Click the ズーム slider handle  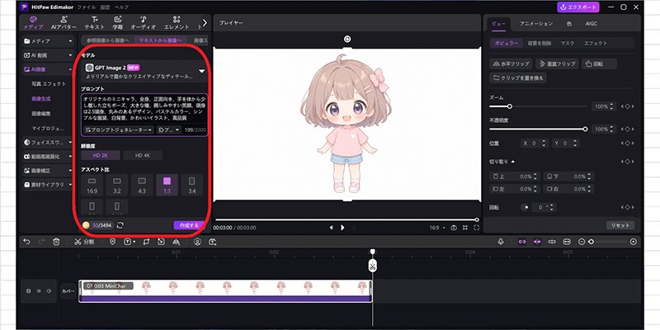(509, 106)
